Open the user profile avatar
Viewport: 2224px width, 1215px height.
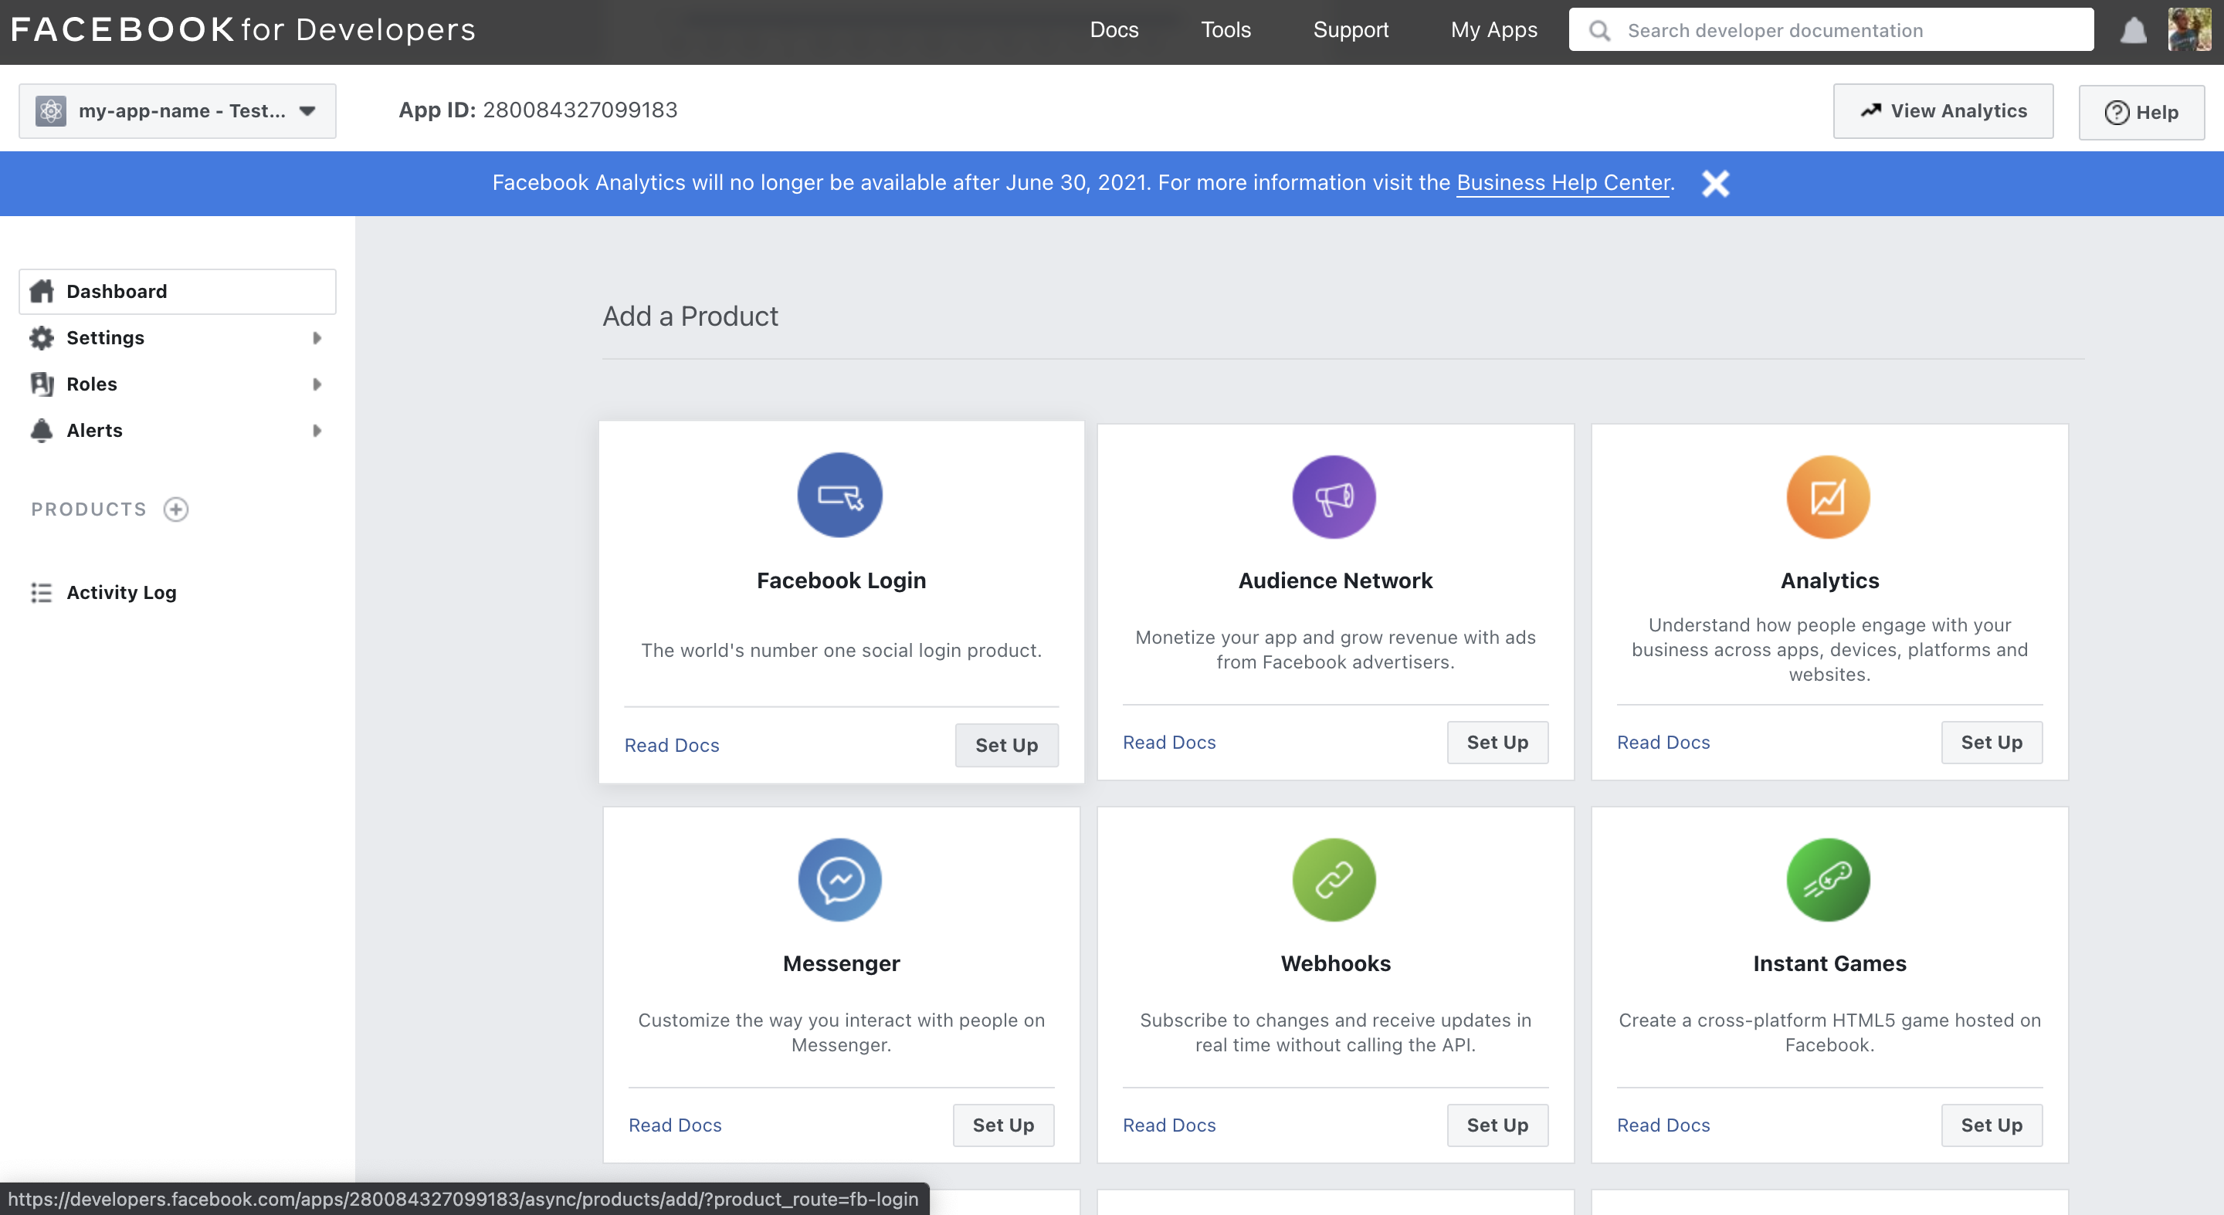pyautogui.click(x=2188, y=30)
